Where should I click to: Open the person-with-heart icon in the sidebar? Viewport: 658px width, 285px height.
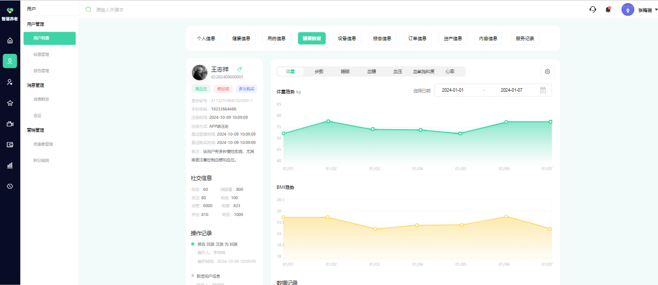click(x=10, y=82)
